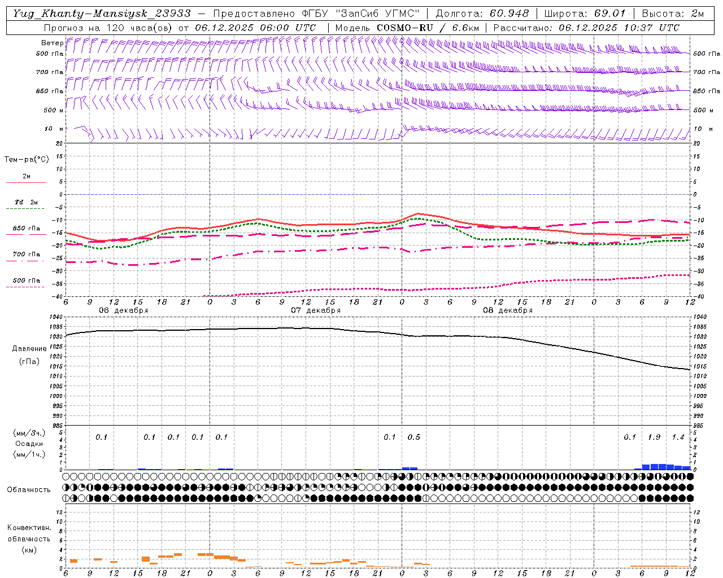
Task: Click the (мм/1ч.) precipitation unit label
Action: 29,454
